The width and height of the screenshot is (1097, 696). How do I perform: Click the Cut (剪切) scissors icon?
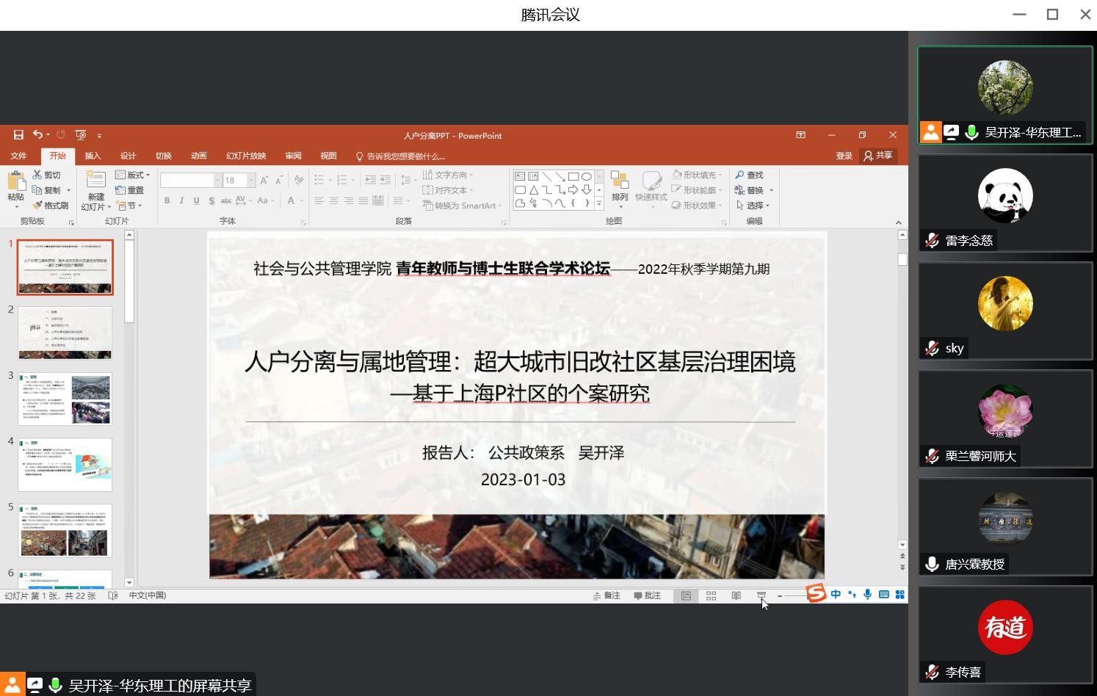pyautogui.click(x=38, y=175)
